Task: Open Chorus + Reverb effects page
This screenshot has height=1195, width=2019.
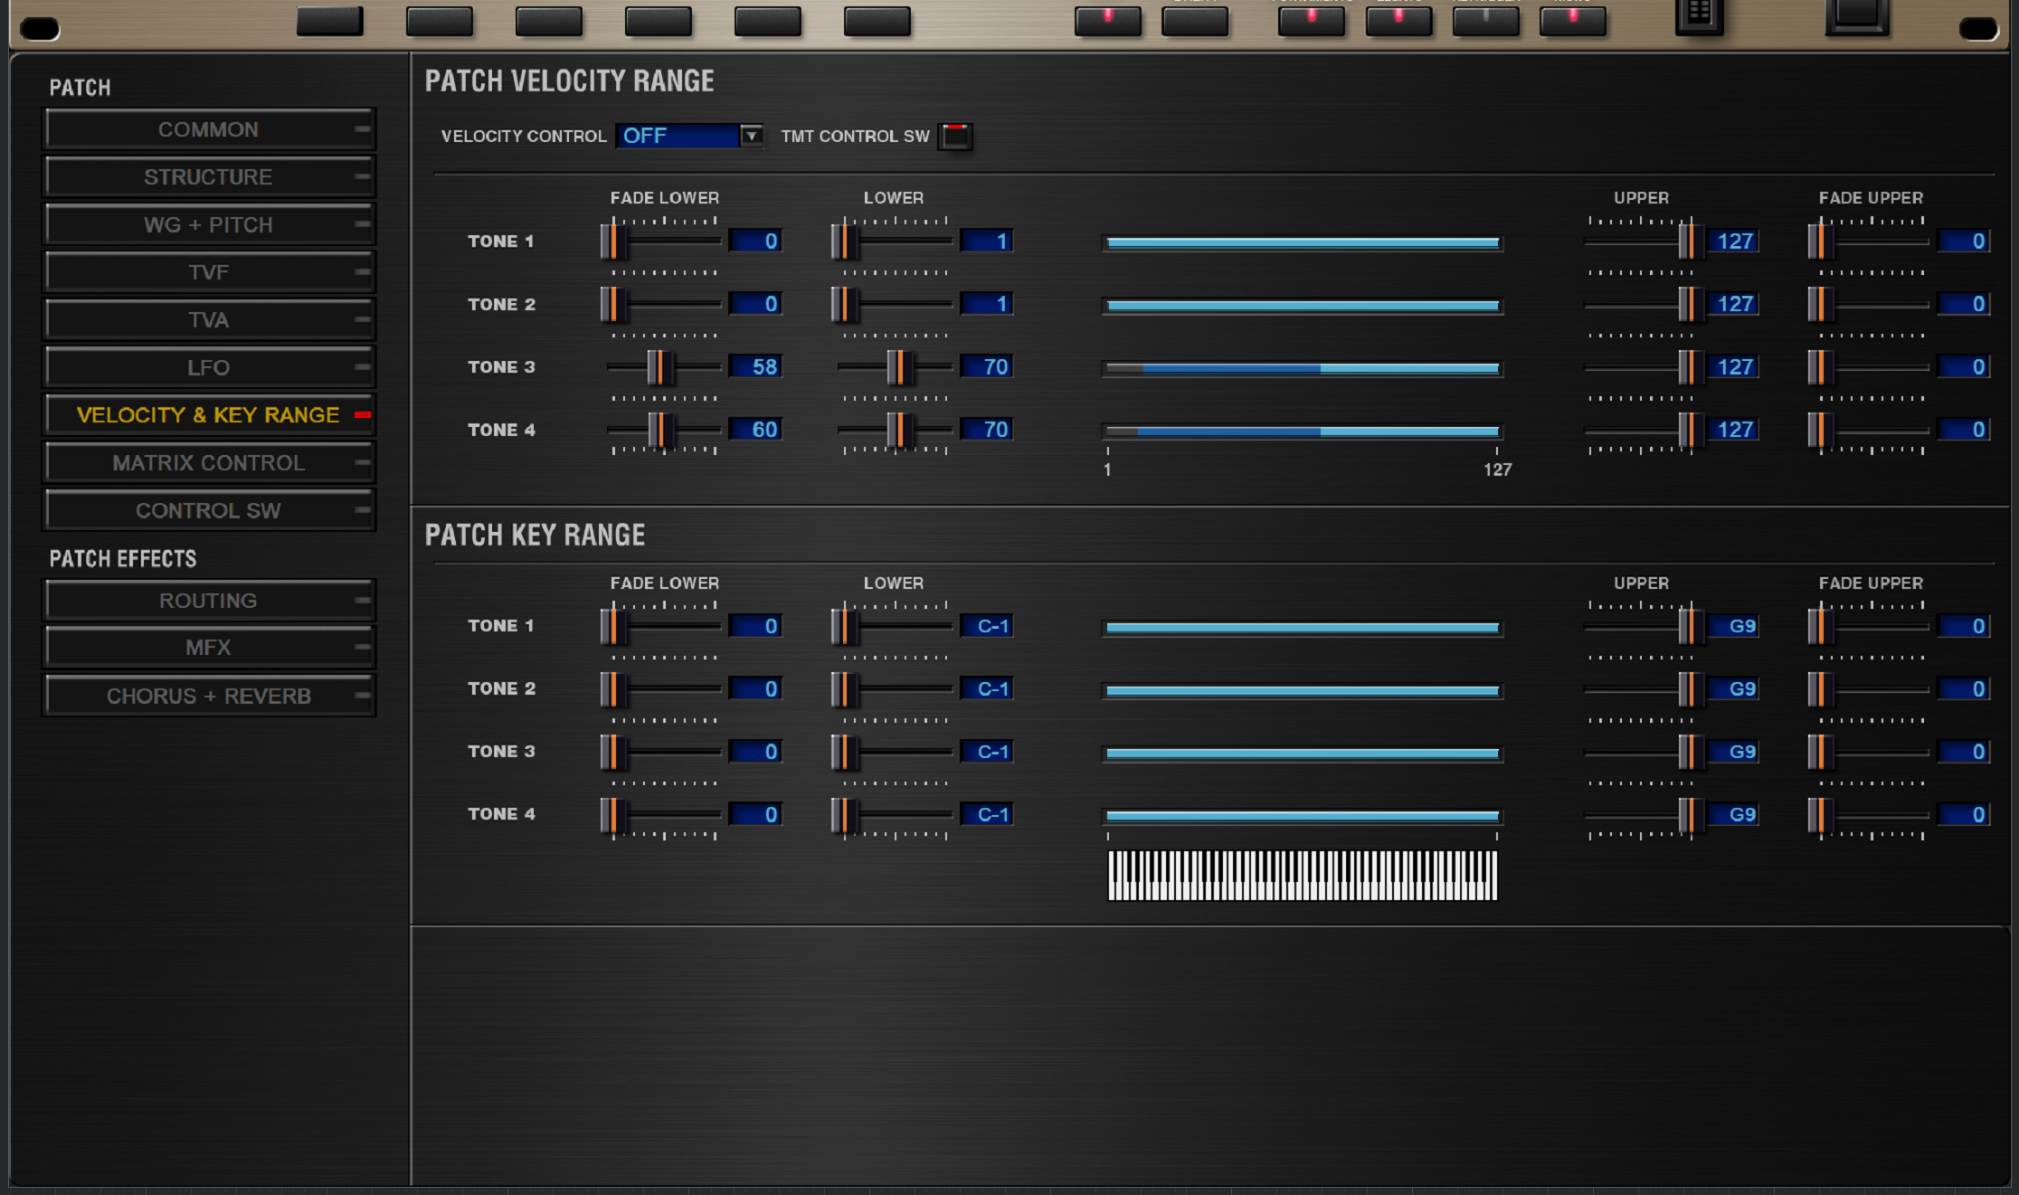Action: [x=208, y=696]
